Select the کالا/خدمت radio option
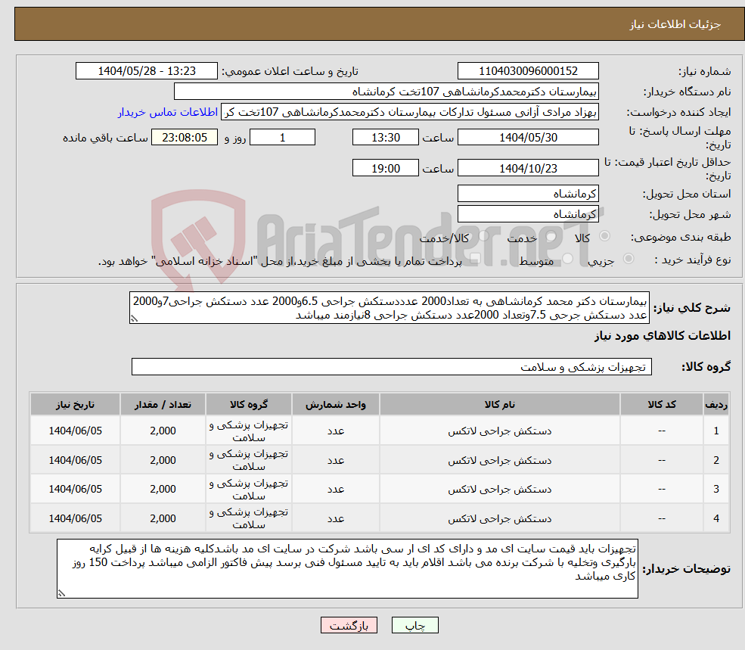Screen dimensions: 745x650 [483, 235]
